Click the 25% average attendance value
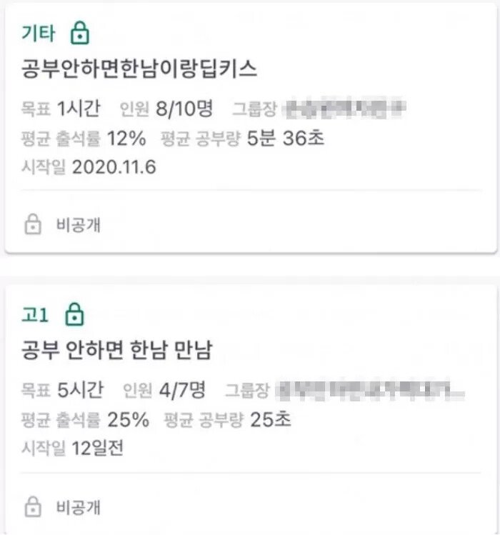The height and width of the screenshot is (535, 500). click(x=129, y=419)
